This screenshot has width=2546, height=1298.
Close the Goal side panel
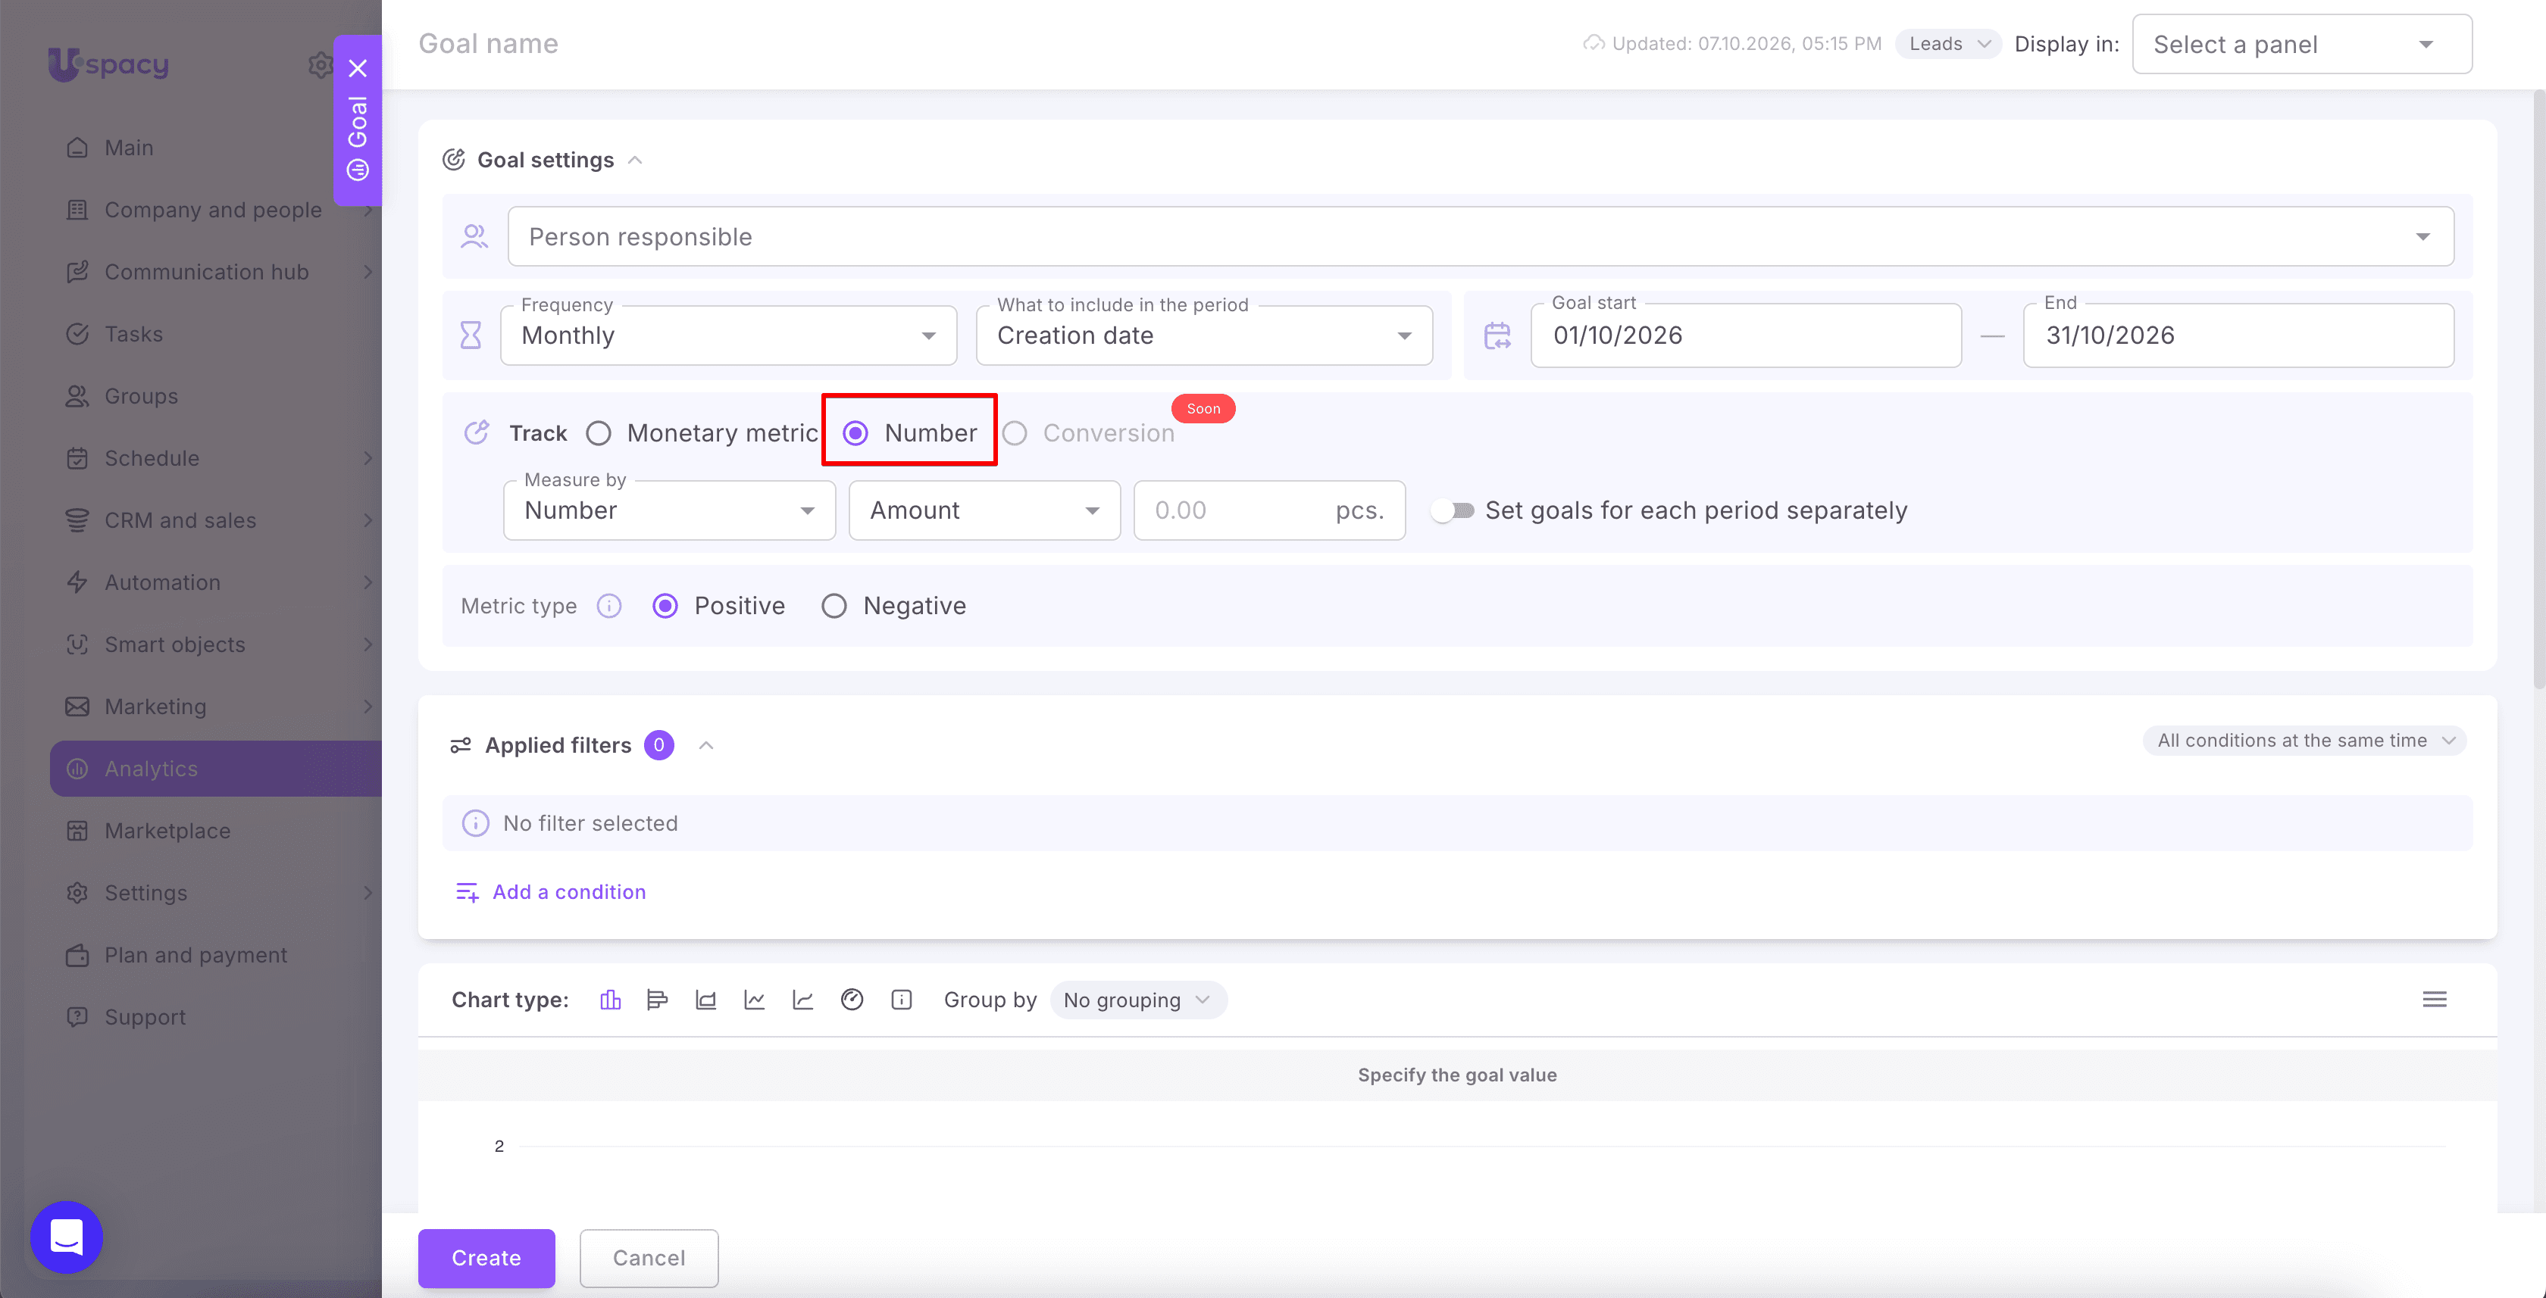click(358, 68)
